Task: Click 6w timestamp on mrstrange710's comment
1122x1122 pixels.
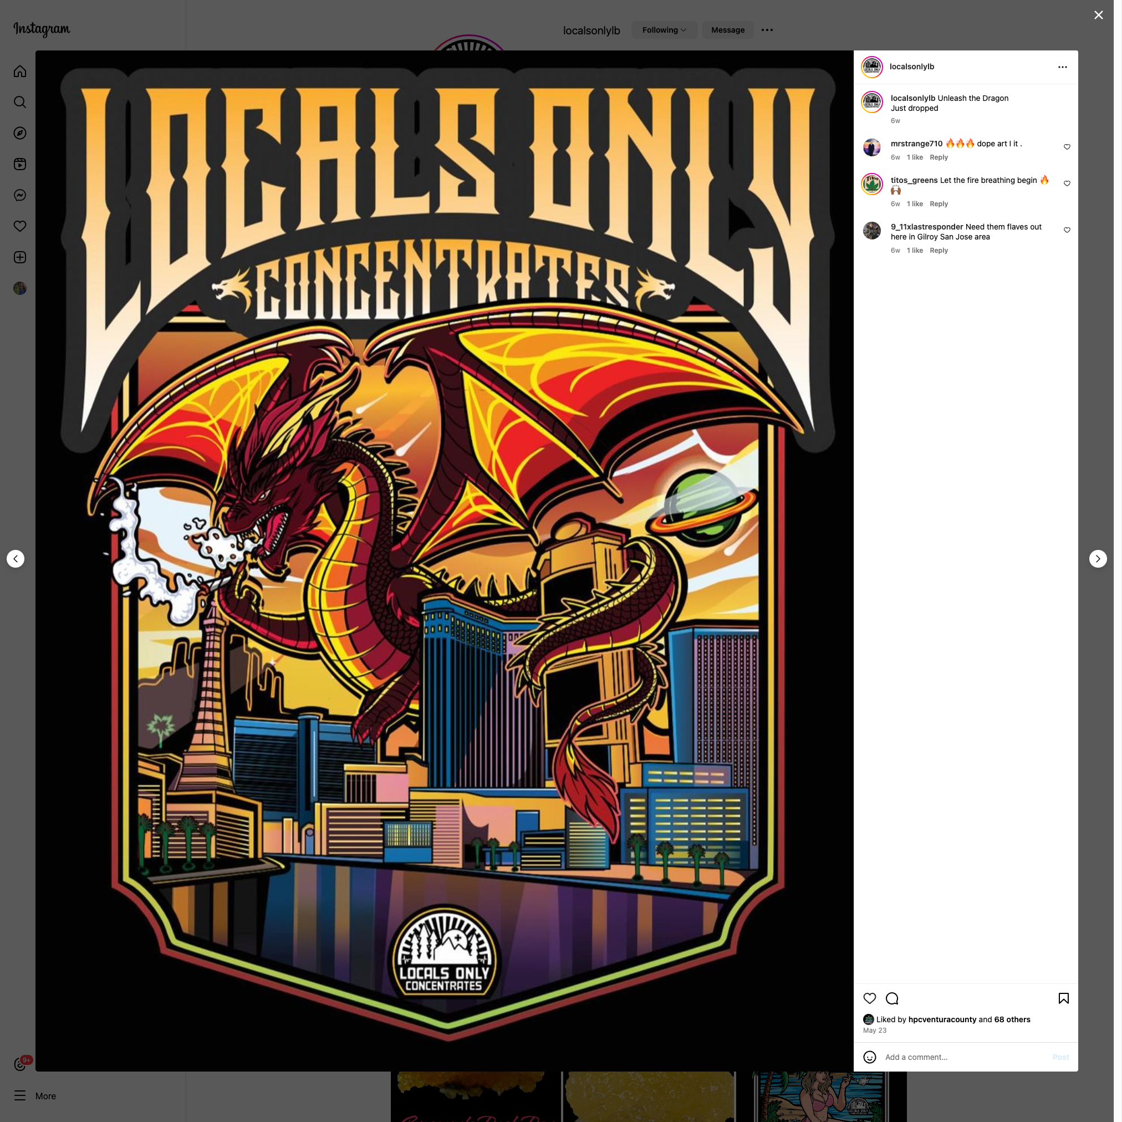Action: (x=895, y=157)
